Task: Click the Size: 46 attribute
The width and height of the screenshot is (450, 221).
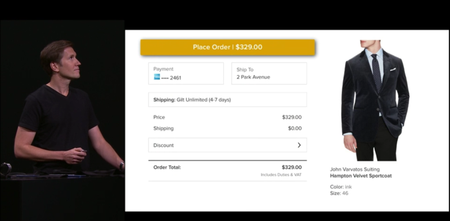Action: tap(339, 193)
